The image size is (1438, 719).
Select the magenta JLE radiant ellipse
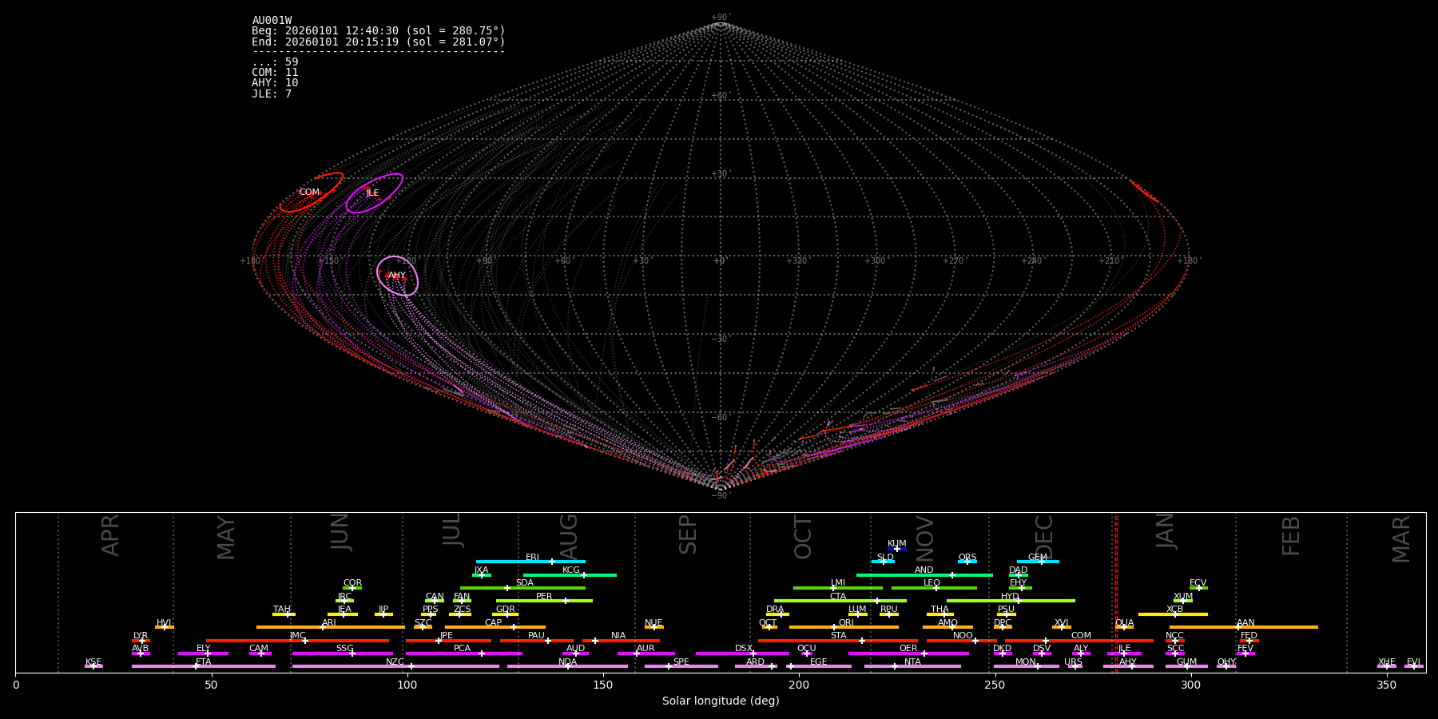[374, 193]
